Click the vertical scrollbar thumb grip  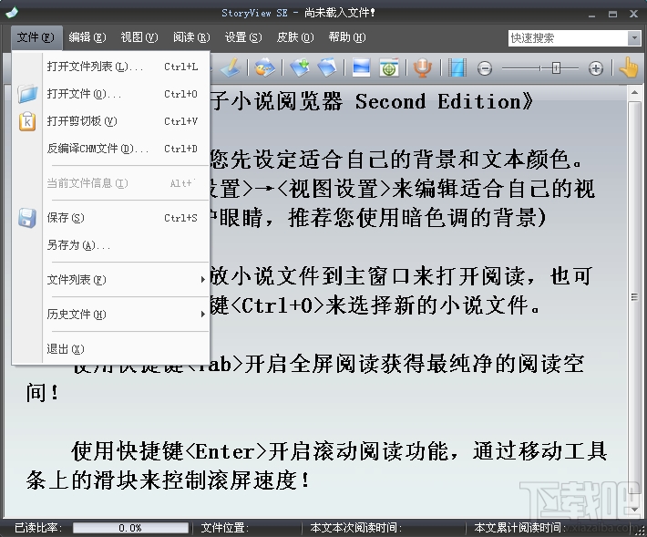click(634, 297)
